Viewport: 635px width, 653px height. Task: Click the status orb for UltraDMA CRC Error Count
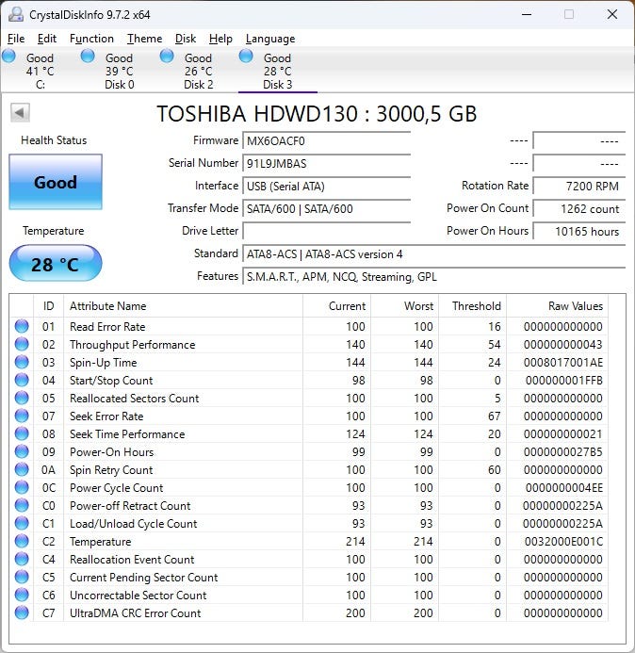click(22, 613)
